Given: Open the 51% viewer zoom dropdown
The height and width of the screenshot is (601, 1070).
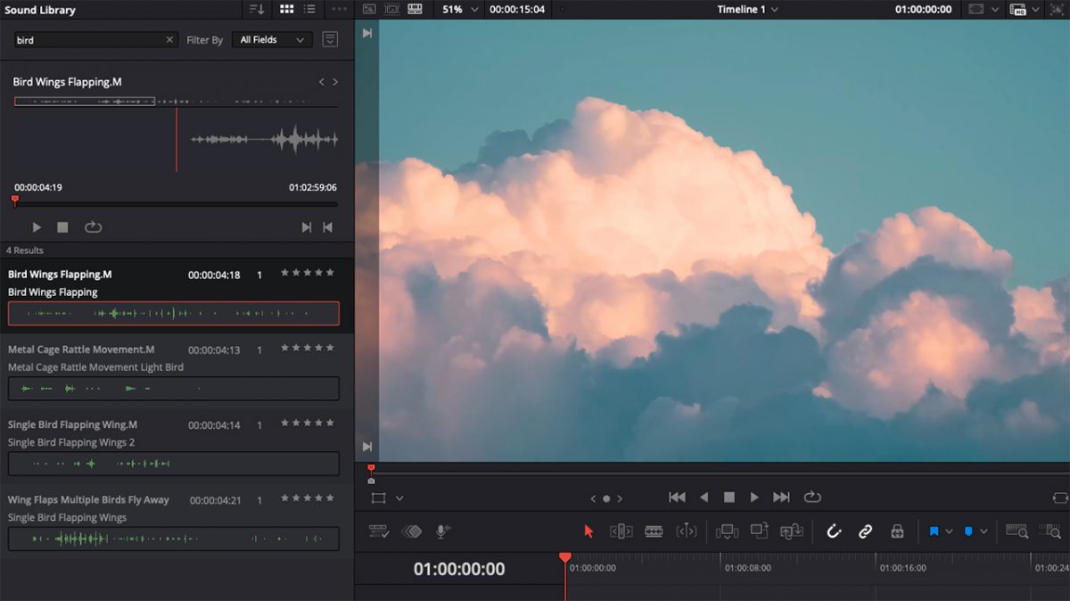Looking at the screenshot, I should [x=460, y=10].
